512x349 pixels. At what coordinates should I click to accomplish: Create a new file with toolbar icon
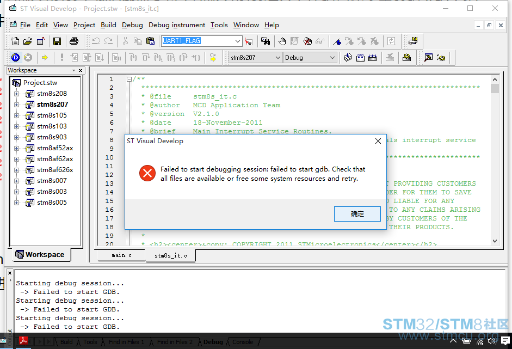coord(15,41)
